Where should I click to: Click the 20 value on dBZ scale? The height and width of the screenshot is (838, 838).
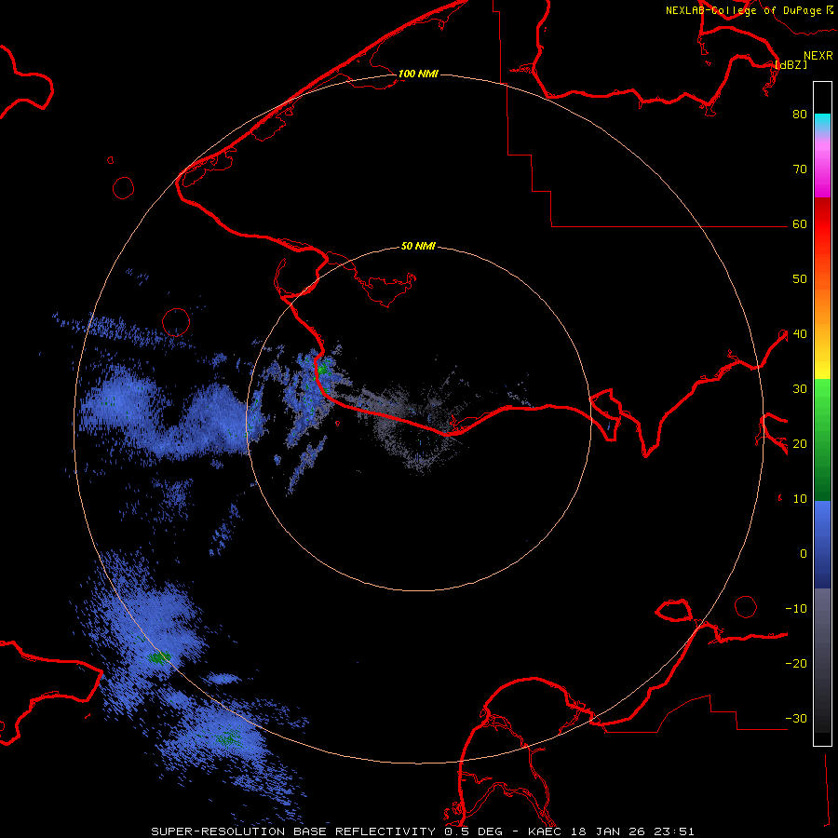point(800,444)
